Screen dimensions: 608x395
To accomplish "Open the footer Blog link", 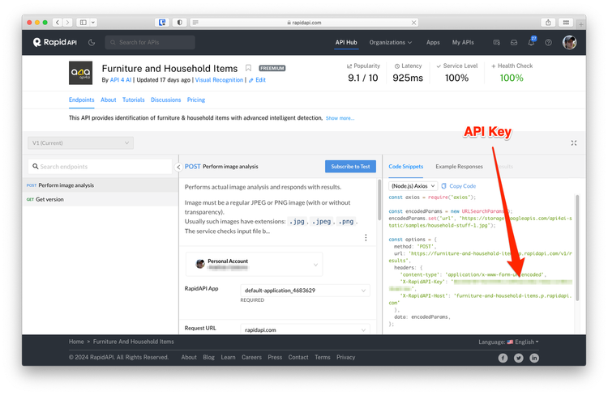I will coord(208,357).
